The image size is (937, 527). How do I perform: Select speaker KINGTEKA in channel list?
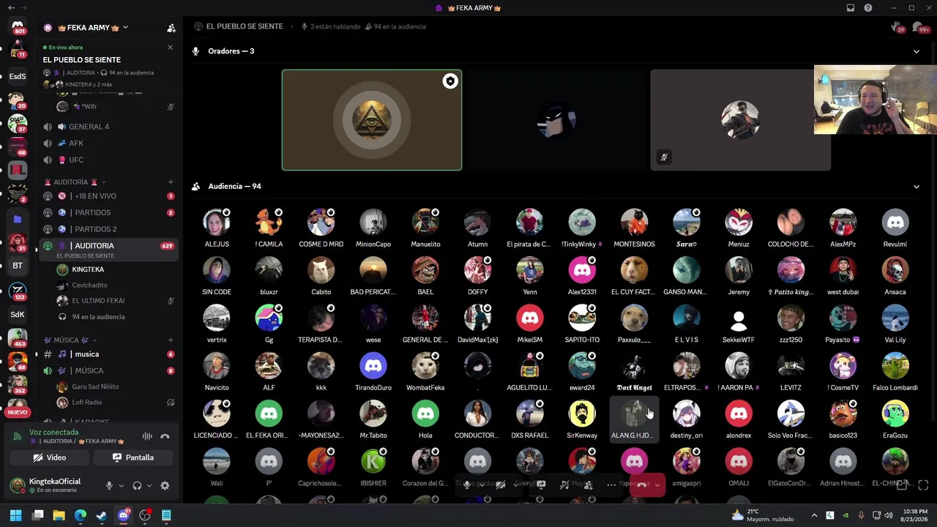click(x=88, y=269)
